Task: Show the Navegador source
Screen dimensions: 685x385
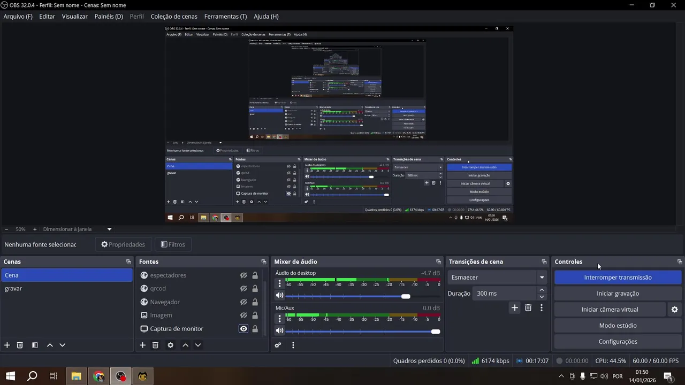Action: (243, 302)
